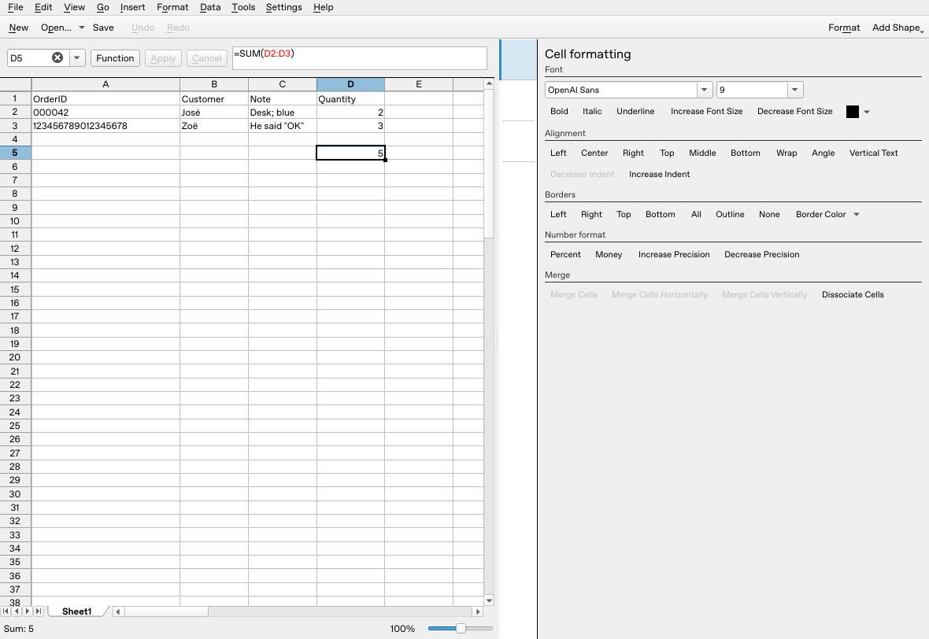
Task: Open the Settings menu
Action: click(x=283, y=7)
